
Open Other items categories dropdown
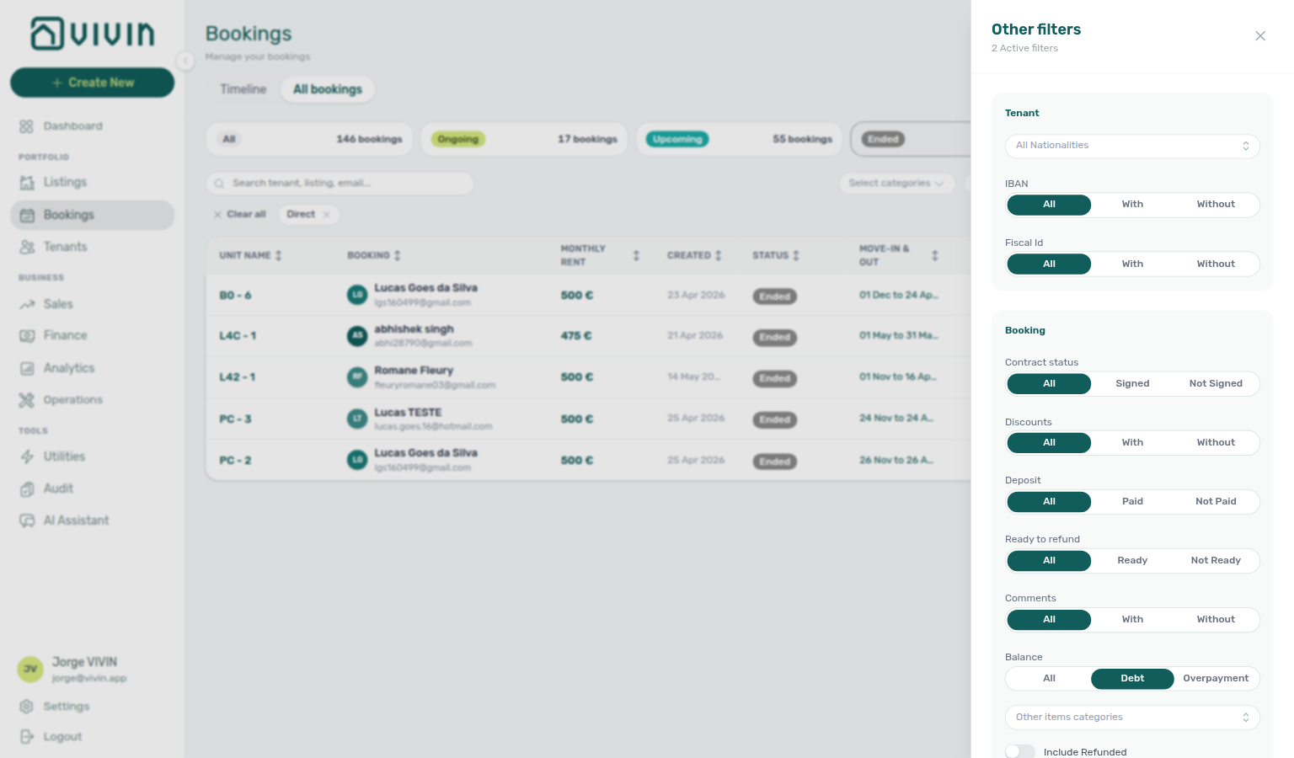pyautogui.click(x=1132, y=717)
